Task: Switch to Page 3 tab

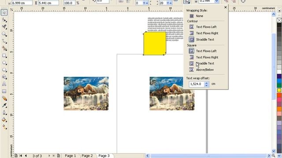Action: tap(104, 156)
